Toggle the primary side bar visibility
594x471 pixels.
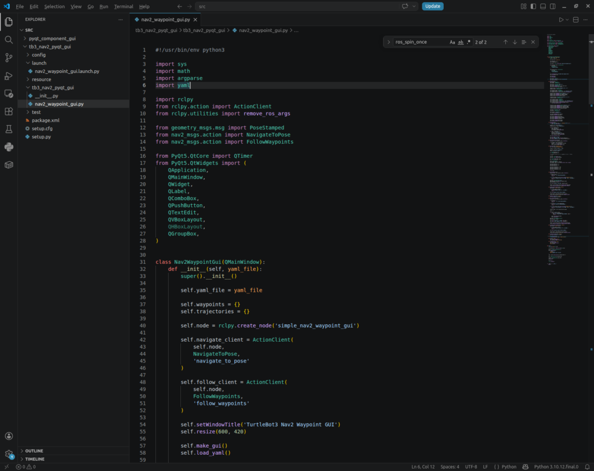tap(534, 6)
